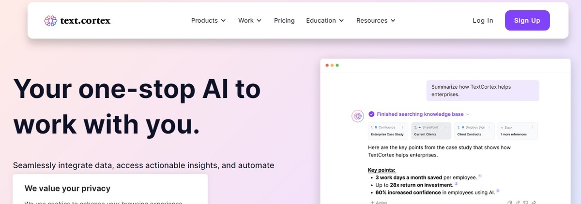The image size is (581, 204).
Task: Expand the Resources dropdown menu
Action: pyautogui.click(x=376, y=20)
